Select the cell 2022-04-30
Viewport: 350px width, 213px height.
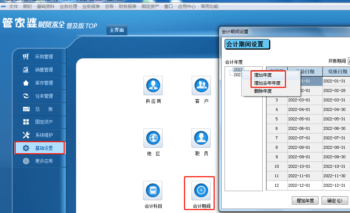[x=336, y=109]
